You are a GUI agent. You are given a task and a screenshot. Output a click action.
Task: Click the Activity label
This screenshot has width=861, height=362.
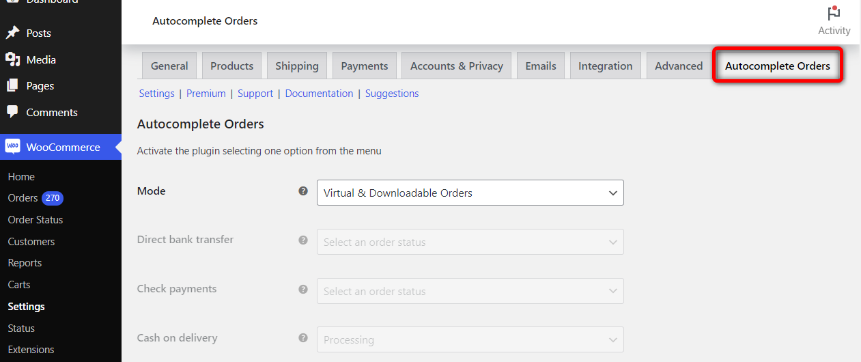tap(834, 31)
